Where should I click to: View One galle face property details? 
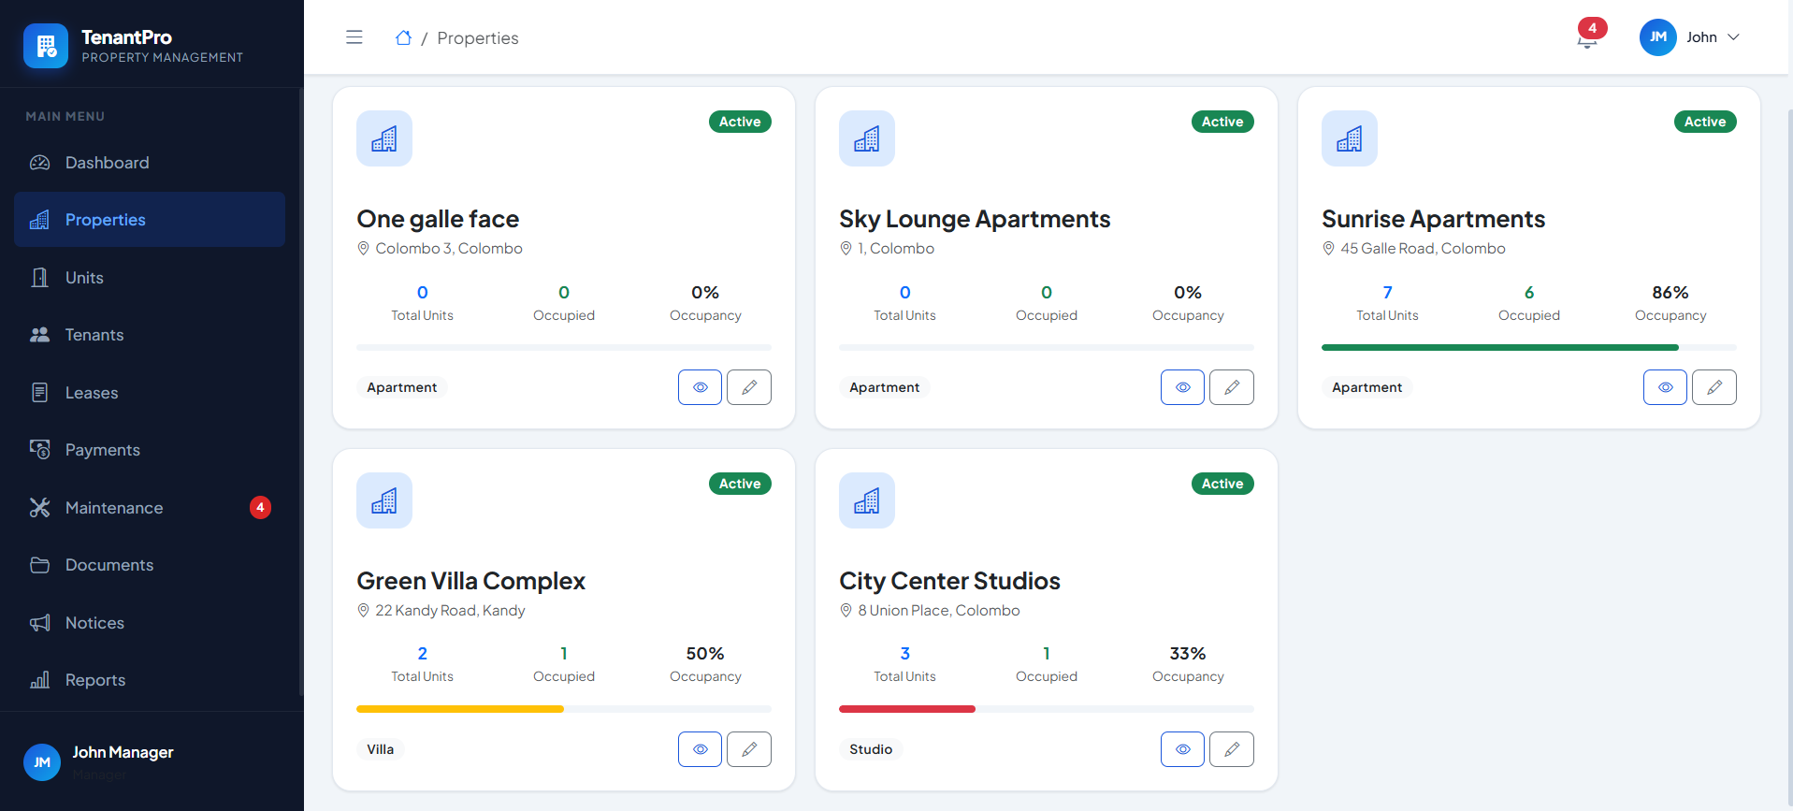[700, 387]
